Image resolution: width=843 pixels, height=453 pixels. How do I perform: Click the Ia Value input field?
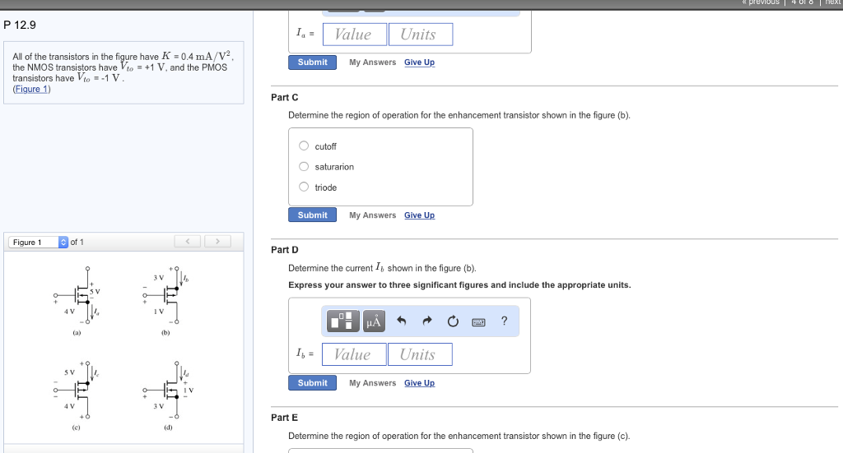click(x=355, y=35)
